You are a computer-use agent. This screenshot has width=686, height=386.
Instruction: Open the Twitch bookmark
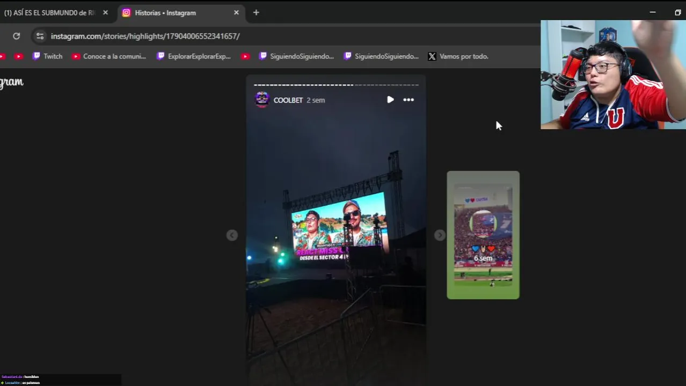tap(48, 56)
